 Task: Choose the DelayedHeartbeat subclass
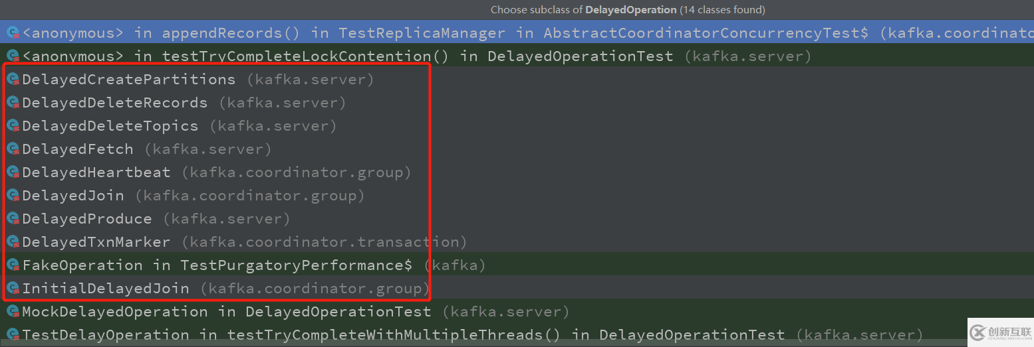coord(517,172)
